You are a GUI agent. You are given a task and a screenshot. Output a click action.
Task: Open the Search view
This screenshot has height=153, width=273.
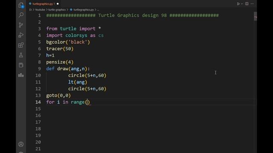pyautogui.click(x=21, y=15)
